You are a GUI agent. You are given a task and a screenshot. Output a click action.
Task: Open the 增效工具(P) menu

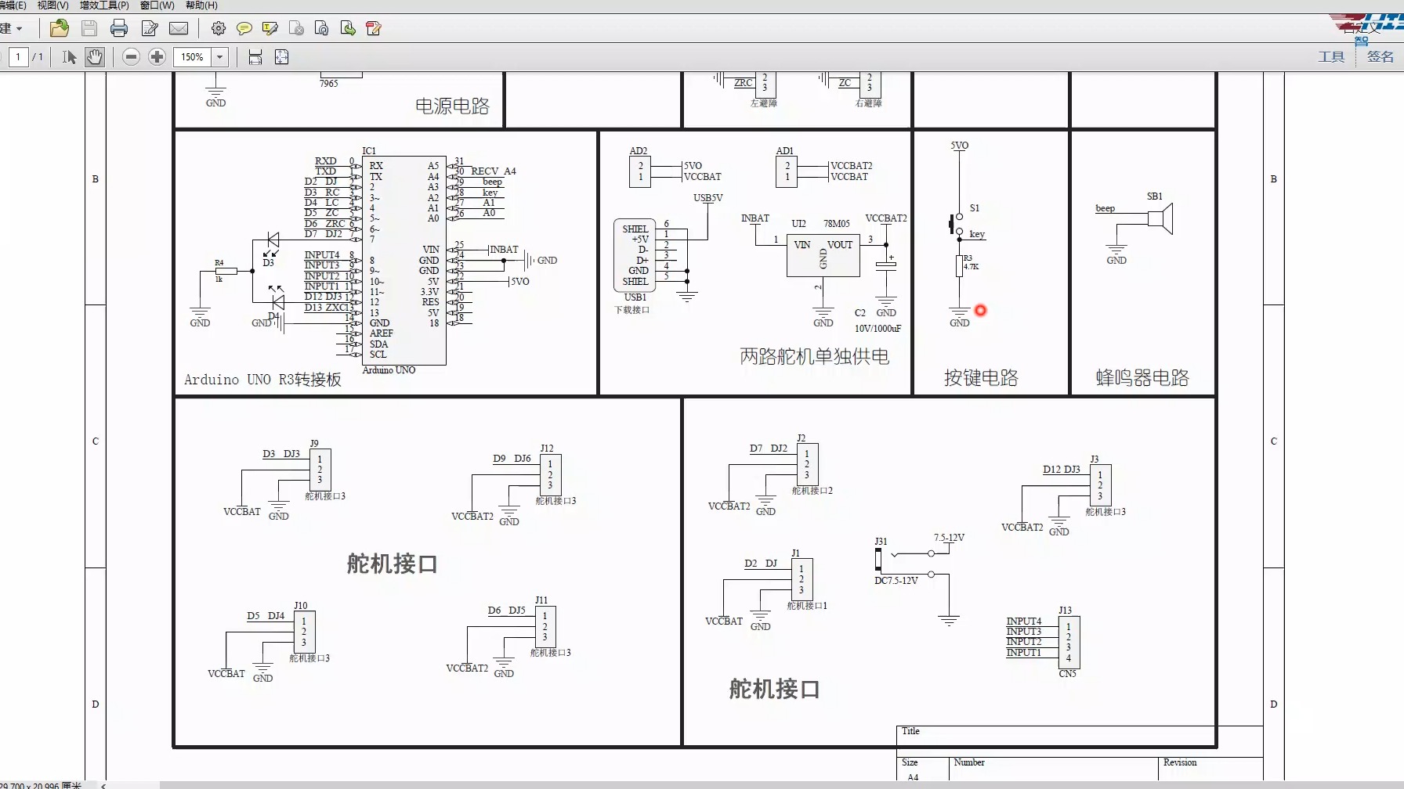click(x=104, y=5)
